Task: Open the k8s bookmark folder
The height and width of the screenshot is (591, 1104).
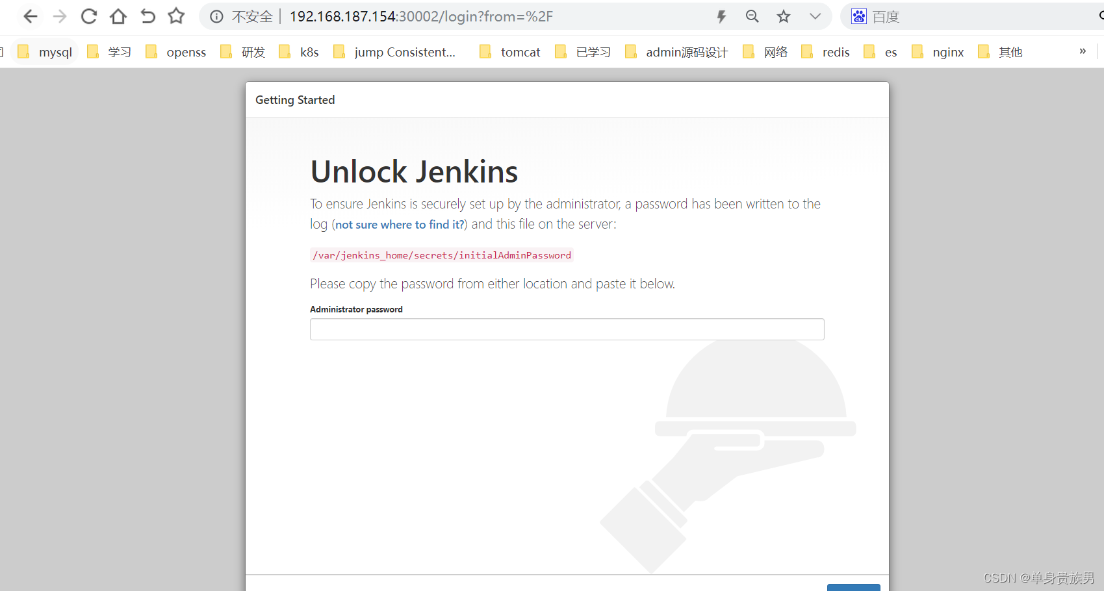Action: click(x=299, y=52)
